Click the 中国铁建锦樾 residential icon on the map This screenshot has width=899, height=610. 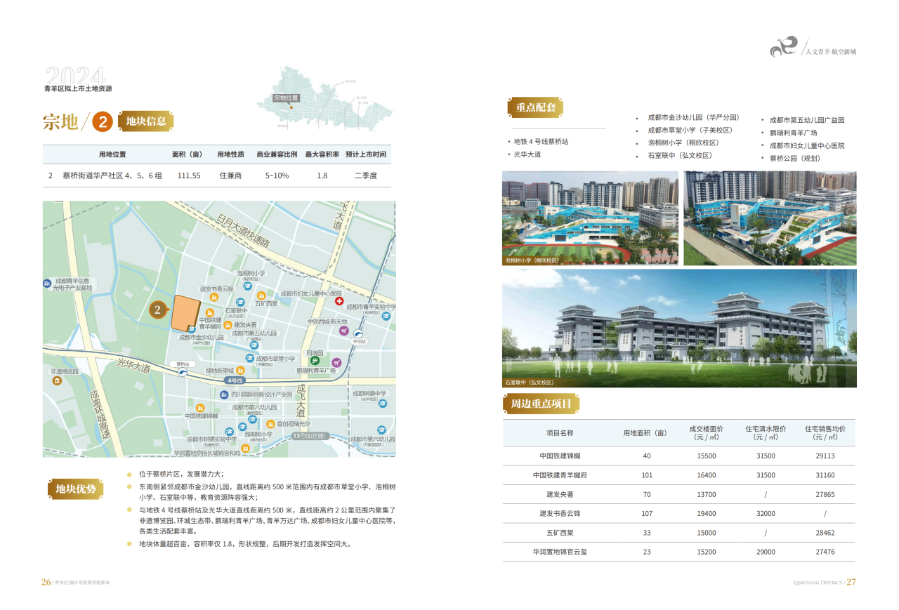pos(201,407)
